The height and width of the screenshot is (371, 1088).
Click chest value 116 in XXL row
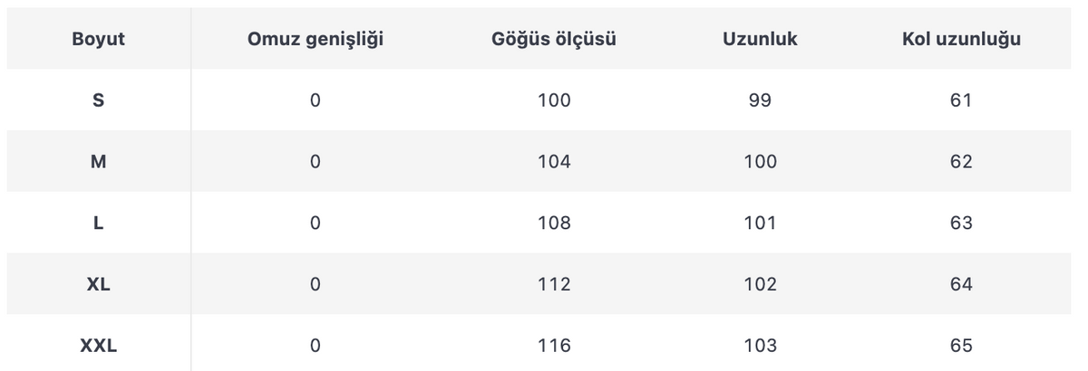(x=554, y=346)
